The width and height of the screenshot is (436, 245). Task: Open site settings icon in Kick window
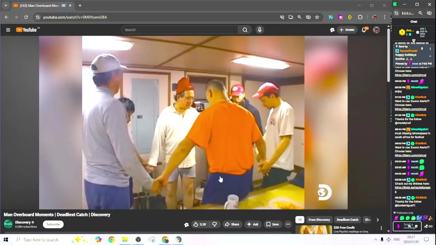396,13
